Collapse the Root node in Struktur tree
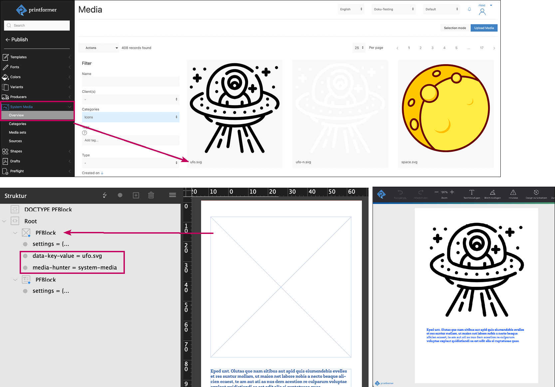Viewport: 555px width, 387px height. (x=4, y=221)
